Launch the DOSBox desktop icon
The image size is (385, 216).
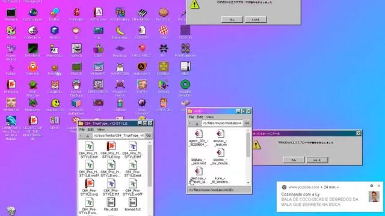click(x=163, y=69)
